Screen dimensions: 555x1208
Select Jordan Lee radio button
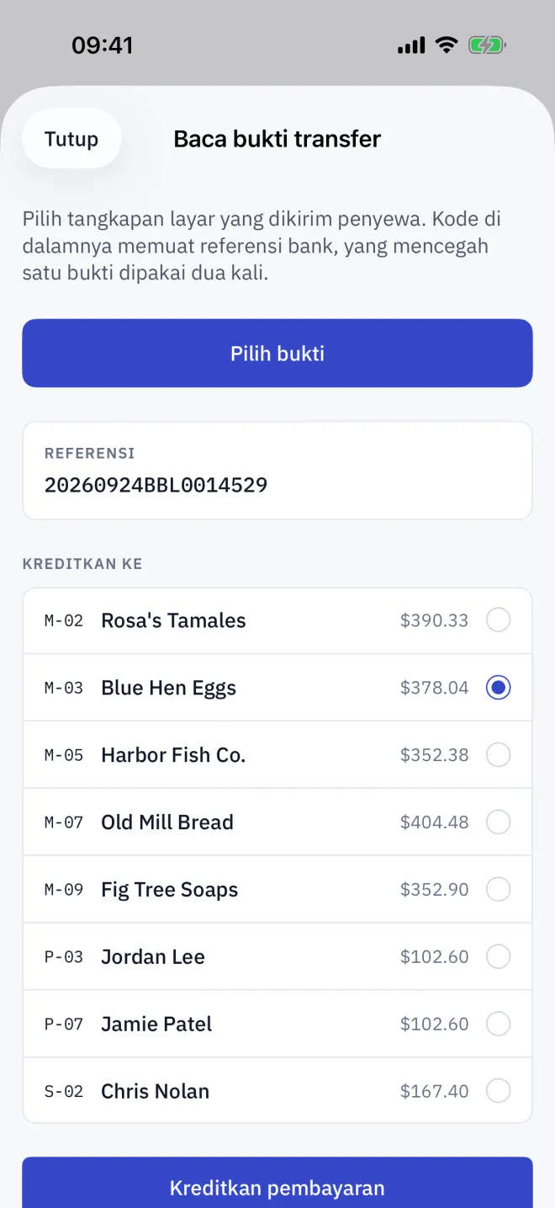[498, 957]
